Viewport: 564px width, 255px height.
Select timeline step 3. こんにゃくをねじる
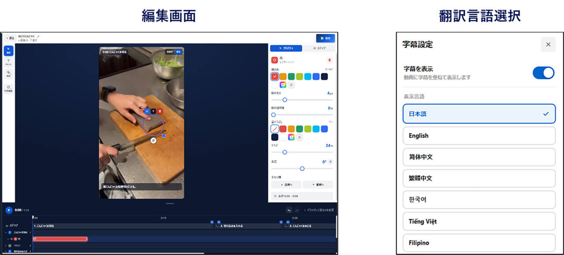pos(312,226)
